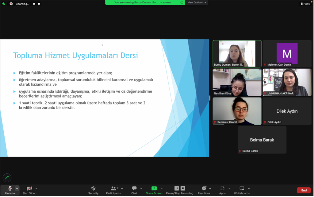Open the Chat panel

pyautogui.click(x=134, y=188)
